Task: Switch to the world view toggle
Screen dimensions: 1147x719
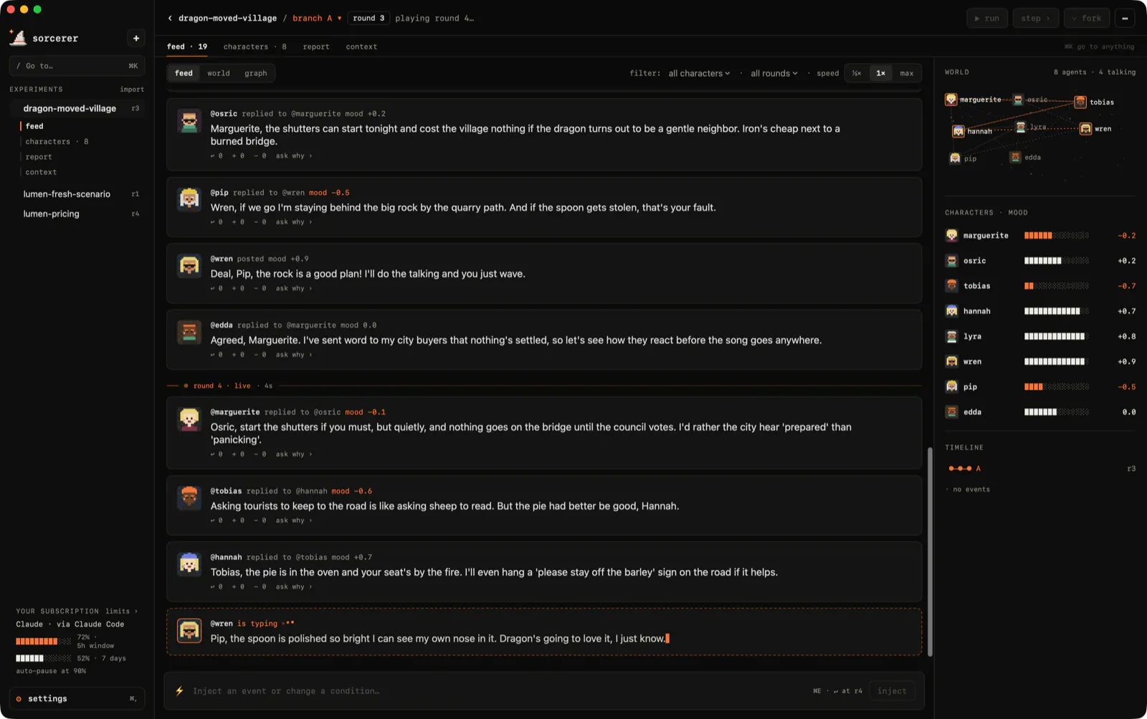Action: click(x=219, y=73)
